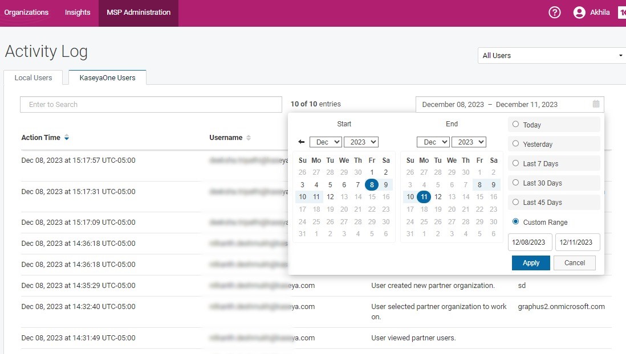Open the All Users dropdown
Screen dimensions: 626x354
pyautogui.click(x=551, y=55)
